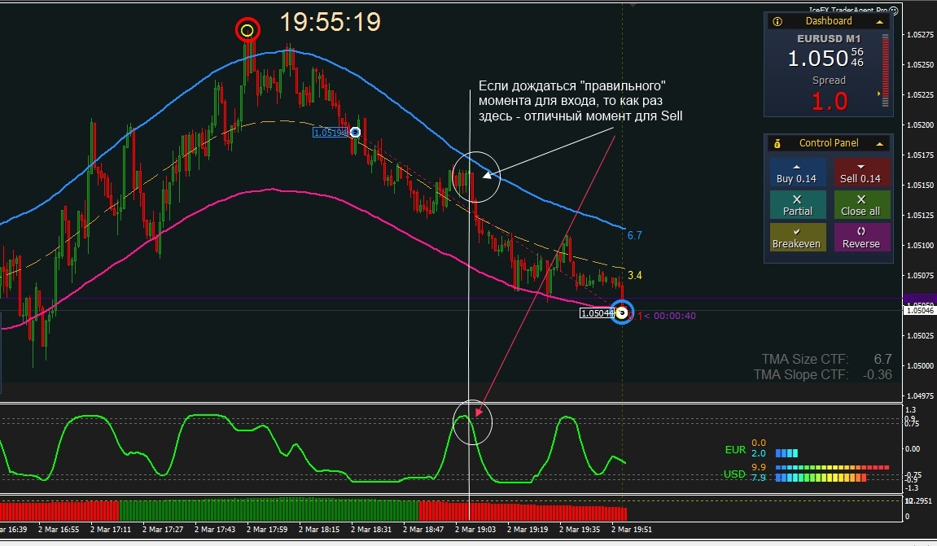
Task: Click the red spread level meter
Action: (x=885, y=71)
